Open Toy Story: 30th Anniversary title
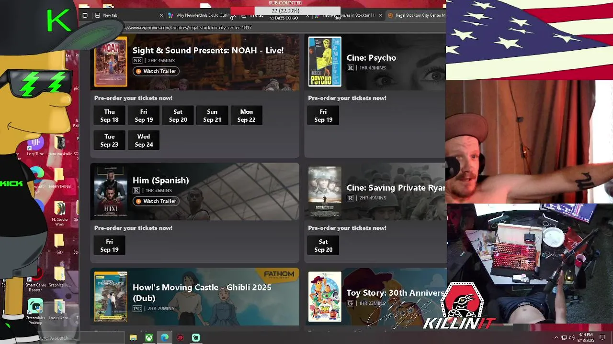The width and height of the screenshot is (613, 344). coord(396,293)
